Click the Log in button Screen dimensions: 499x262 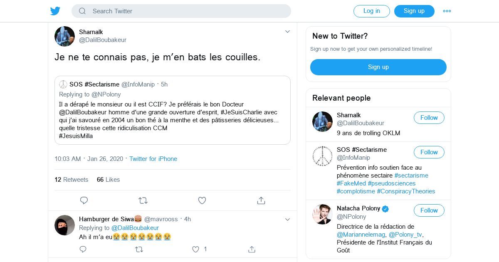tap(371, 11)
